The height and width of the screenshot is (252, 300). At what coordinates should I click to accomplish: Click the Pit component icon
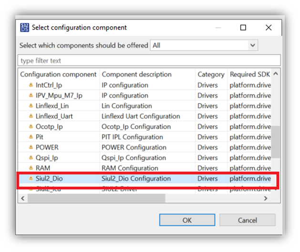coord(30,137)
